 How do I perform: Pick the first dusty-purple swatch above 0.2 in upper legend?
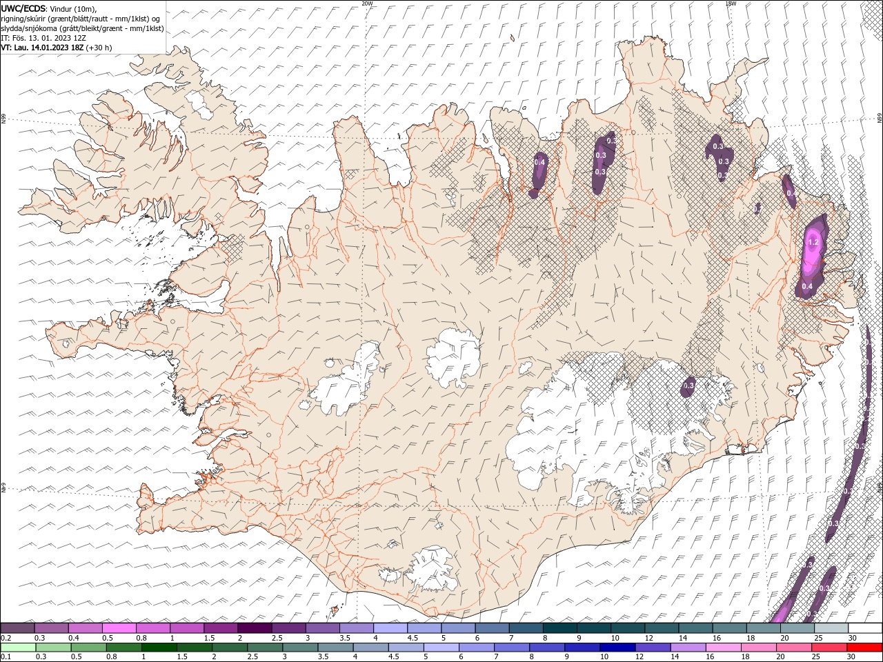17,628
